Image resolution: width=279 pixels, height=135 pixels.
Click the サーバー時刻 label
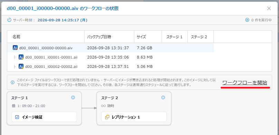click(x=24, y=20)
